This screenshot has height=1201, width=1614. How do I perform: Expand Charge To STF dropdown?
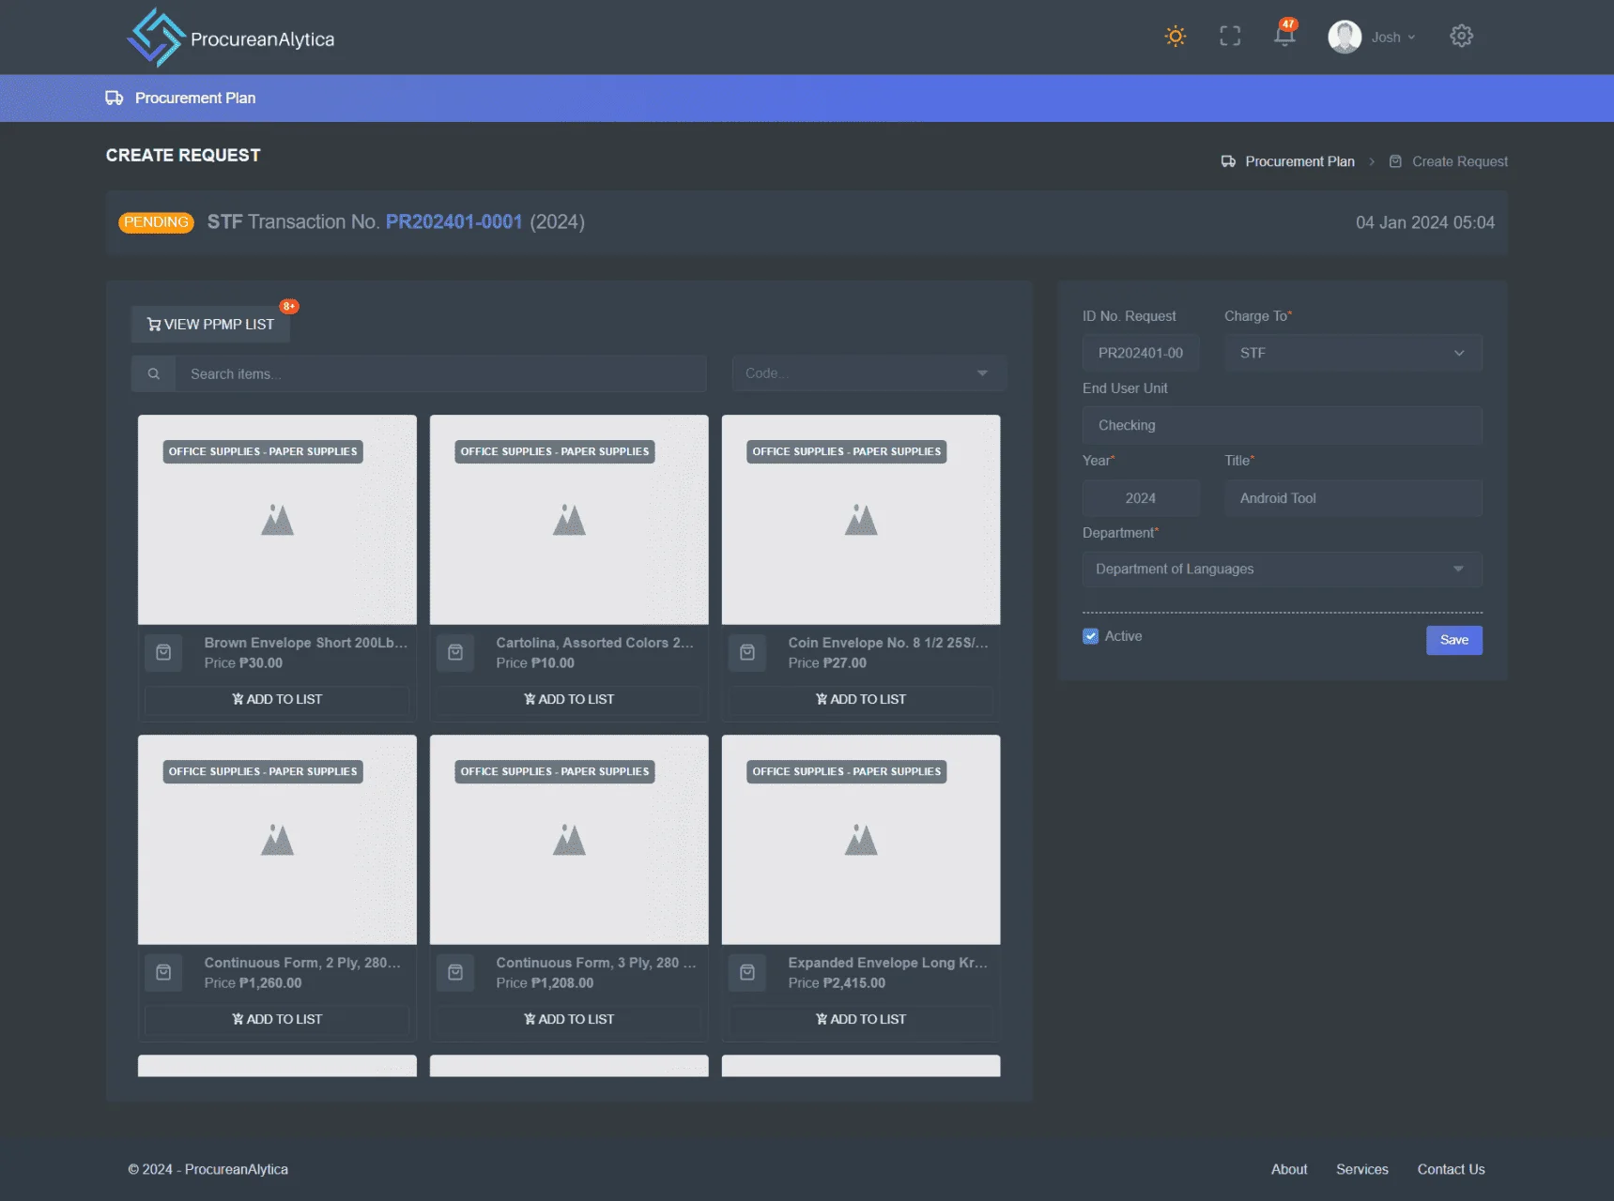(x=1353, y=353)
